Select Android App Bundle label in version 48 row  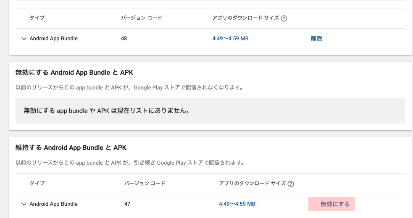click(53, 39)
